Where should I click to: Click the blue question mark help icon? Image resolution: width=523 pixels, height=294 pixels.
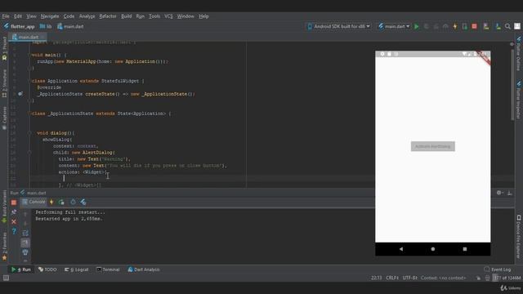pos(14,231)
